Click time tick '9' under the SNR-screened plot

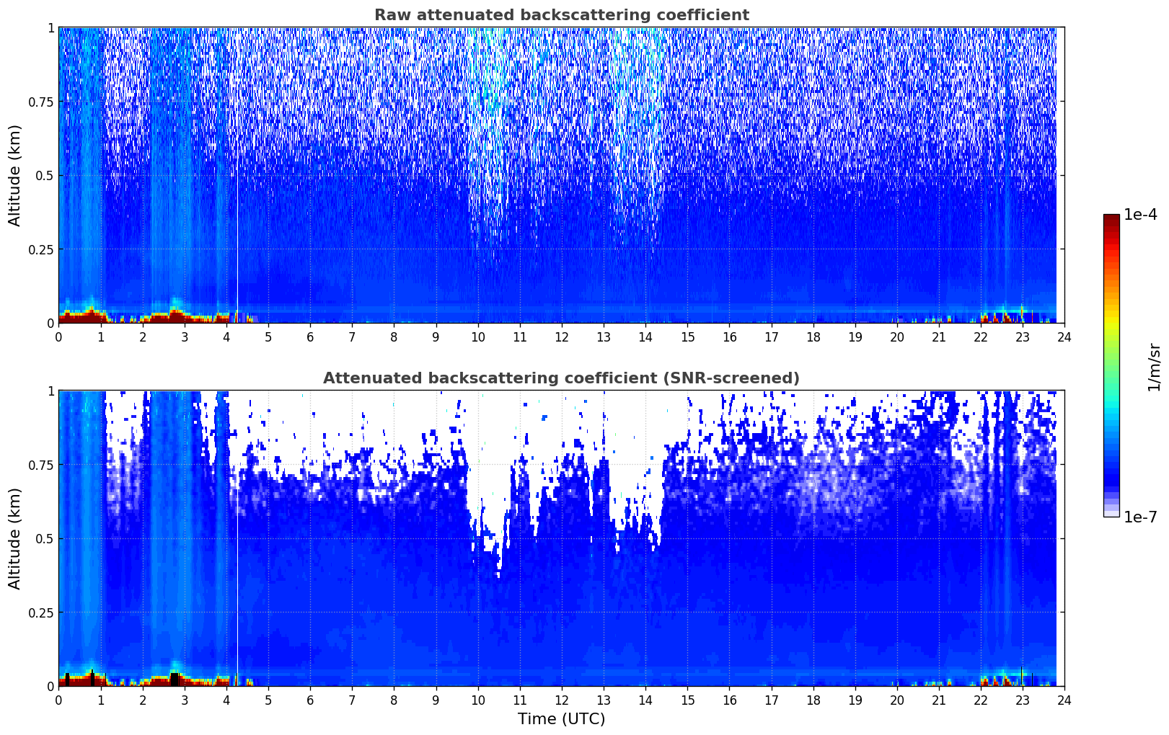(x=436, y=700)
